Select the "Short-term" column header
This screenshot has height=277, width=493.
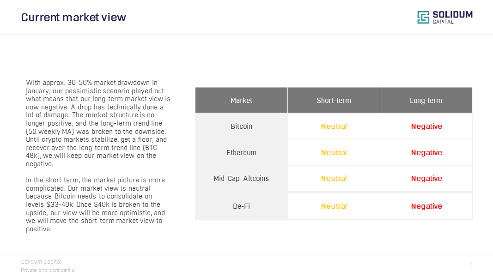pos(334,100)
